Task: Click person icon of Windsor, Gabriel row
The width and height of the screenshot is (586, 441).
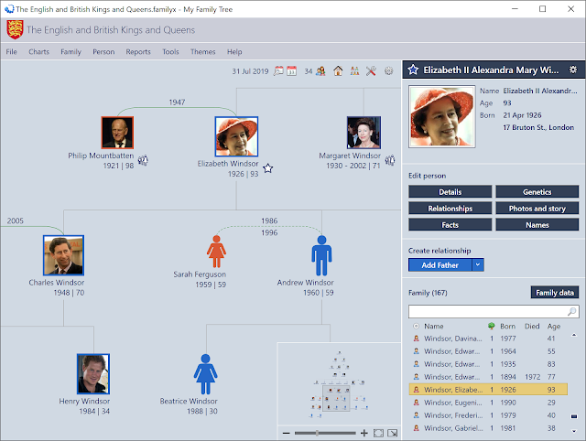Action: [x=416, y=428]
